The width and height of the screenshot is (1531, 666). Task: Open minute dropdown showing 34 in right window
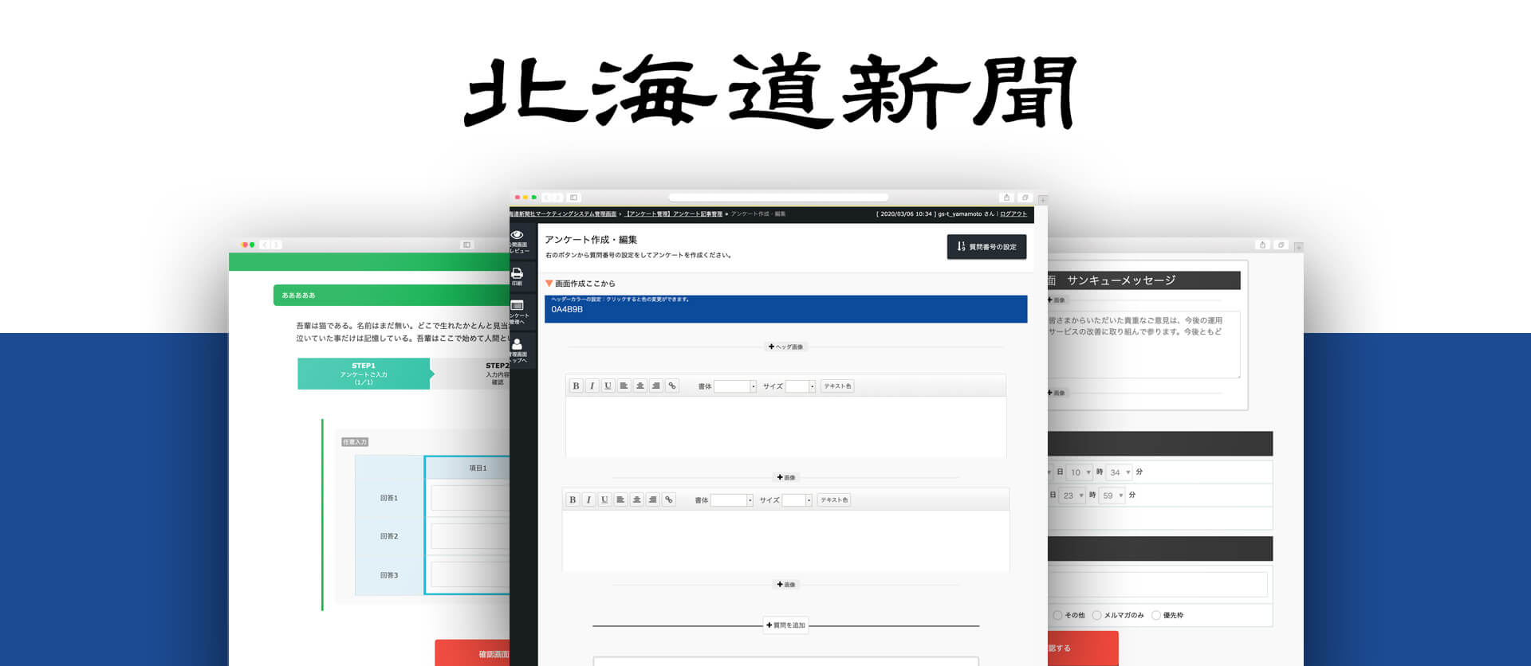pyautogui.click(x=1119, y=472)
